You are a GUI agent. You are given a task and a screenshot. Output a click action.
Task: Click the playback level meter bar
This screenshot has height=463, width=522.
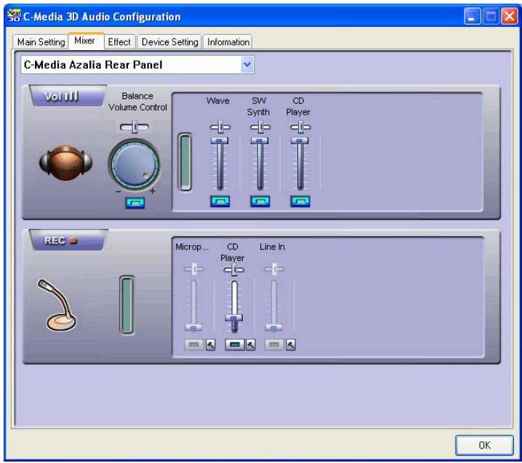185,162
